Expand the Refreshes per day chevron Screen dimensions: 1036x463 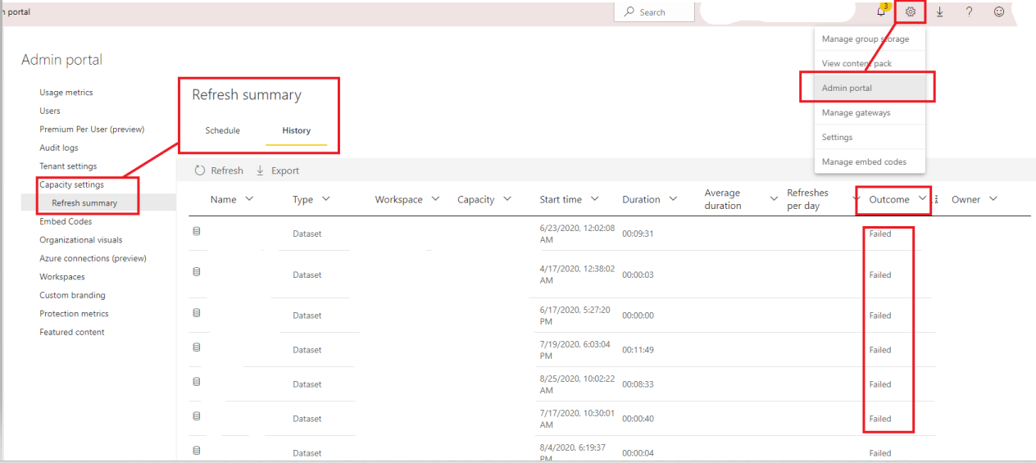[x=857, y=199]
